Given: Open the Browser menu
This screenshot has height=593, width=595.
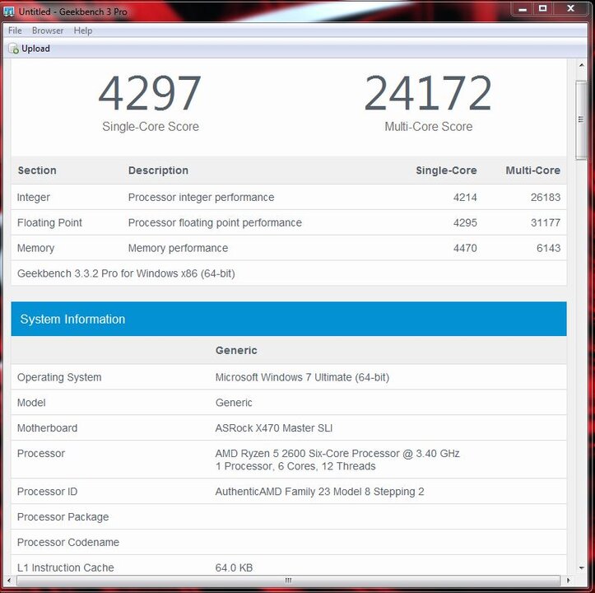Looking at the screenshot, I should (x=48, y=30).
